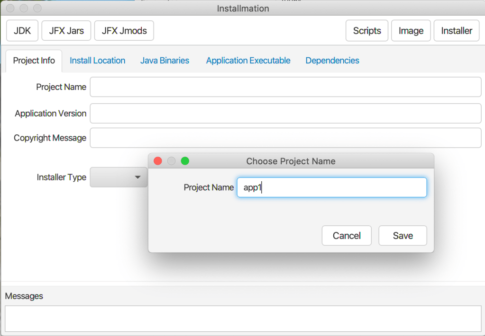Click into the Application Version field
The image size is (485, 336).
pos(285,114)
